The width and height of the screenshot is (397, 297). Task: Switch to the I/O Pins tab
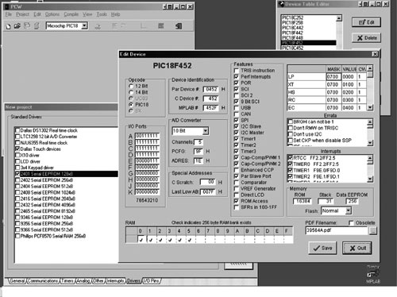pos(152,281)
